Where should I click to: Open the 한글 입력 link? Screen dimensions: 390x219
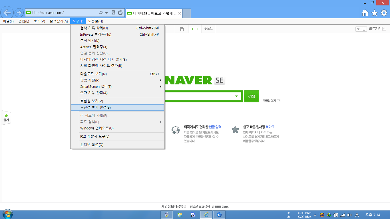coord(215,127)
